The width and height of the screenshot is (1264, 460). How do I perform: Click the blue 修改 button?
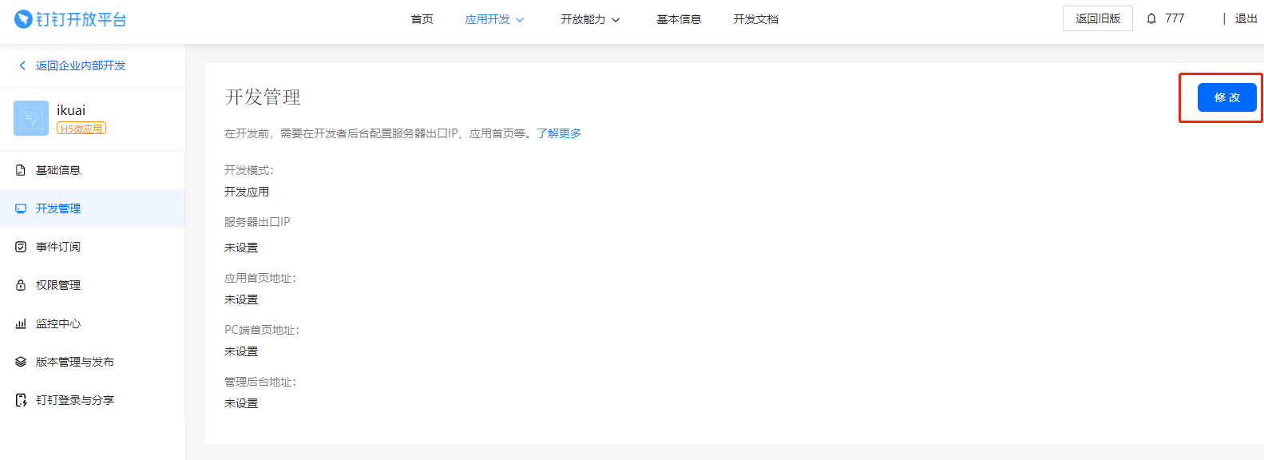click(1227, 97)
